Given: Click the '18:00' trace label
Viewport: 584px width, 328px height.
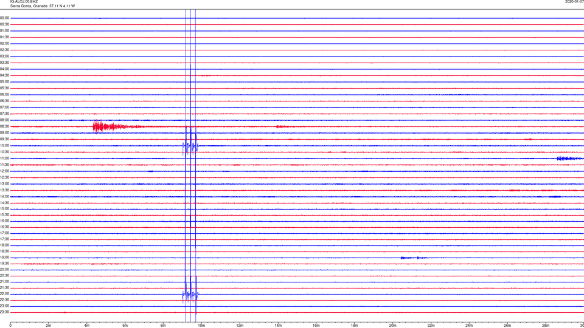Looking at the screenshot, I should click(4, 245).
